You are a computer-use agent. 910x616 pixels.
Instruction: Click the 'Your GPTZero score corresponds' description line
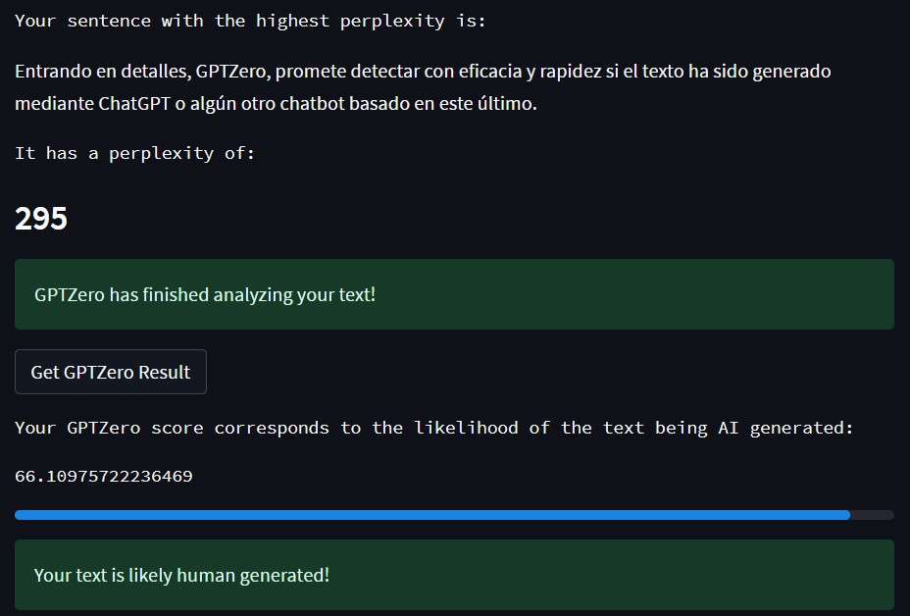(434, 428)
